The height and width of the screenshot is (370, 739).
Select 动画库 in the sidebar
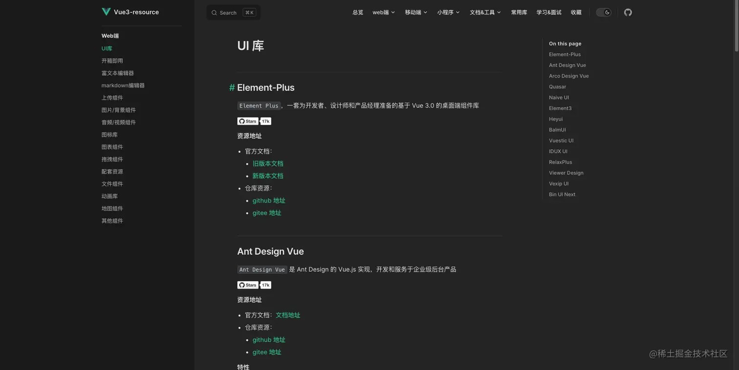tap(109, 196)
